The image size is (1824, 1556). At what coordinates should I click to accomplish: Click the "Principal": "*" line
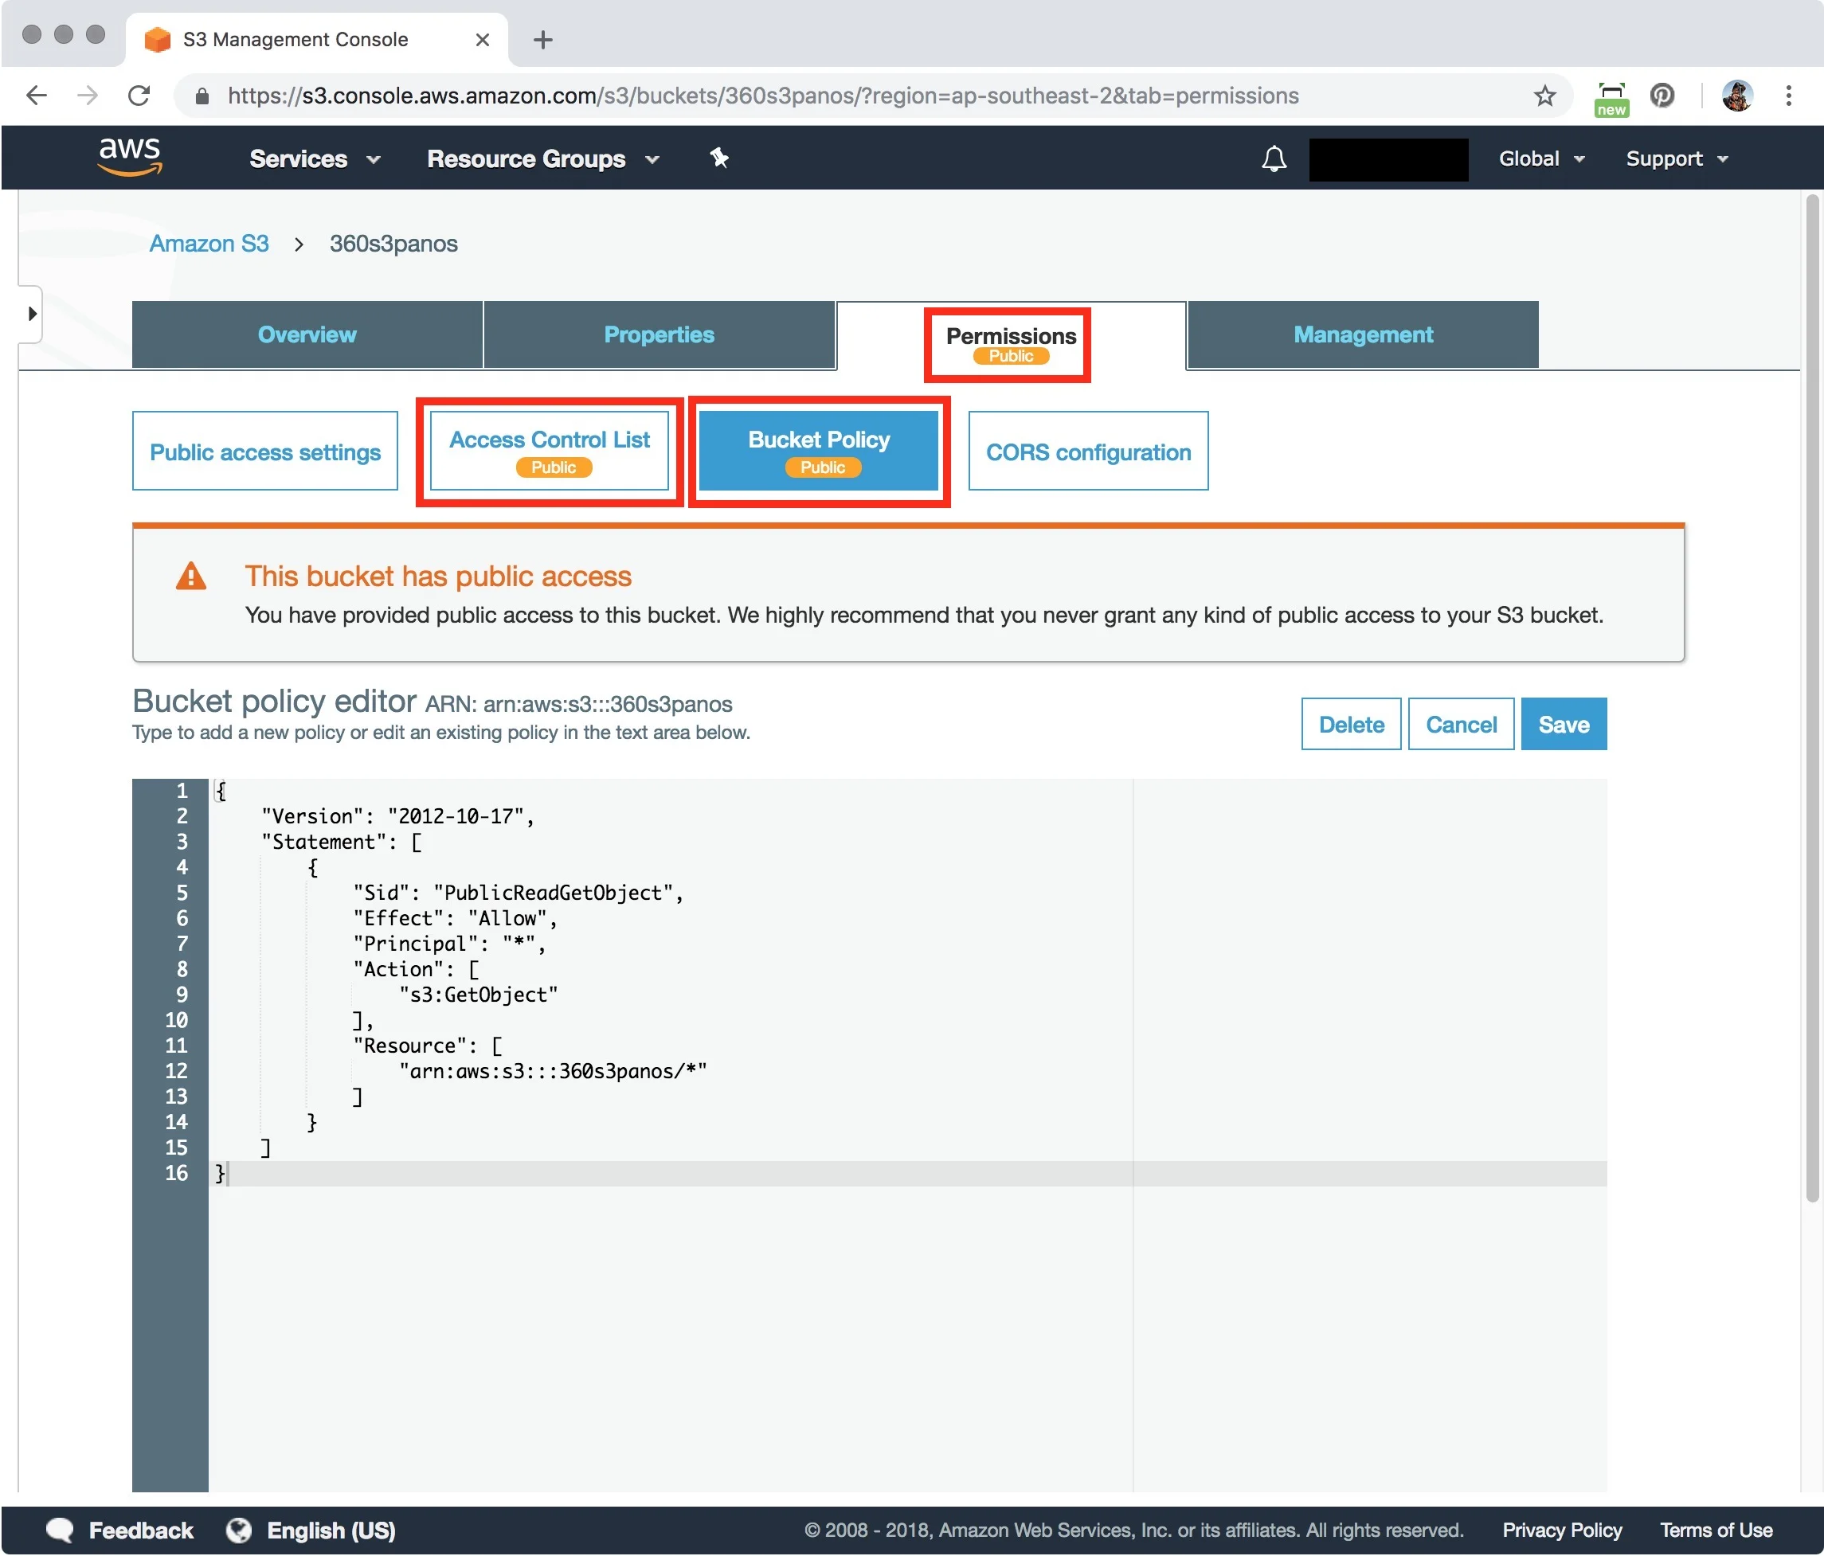click(x=449, y=944)
